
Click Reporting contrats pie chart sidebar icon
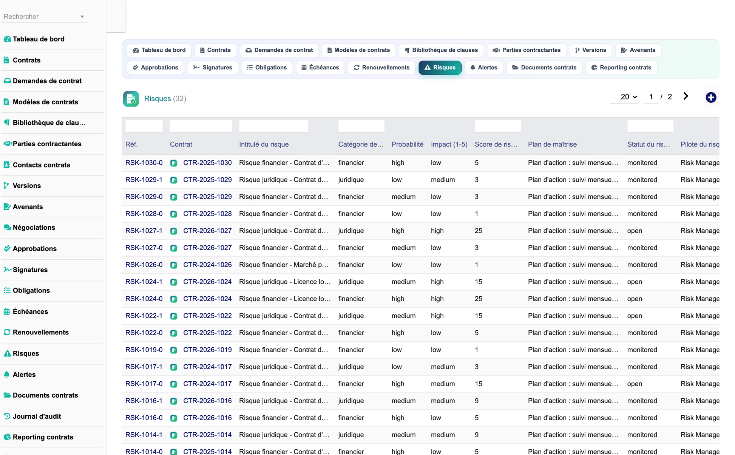tap(7, 437)
